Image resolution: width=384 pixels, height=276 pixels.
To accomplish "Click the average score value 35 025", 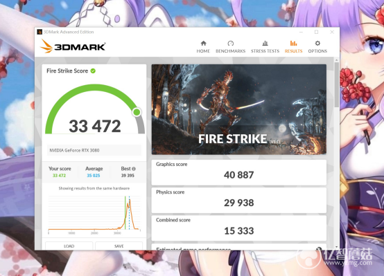I will (94, 176).
